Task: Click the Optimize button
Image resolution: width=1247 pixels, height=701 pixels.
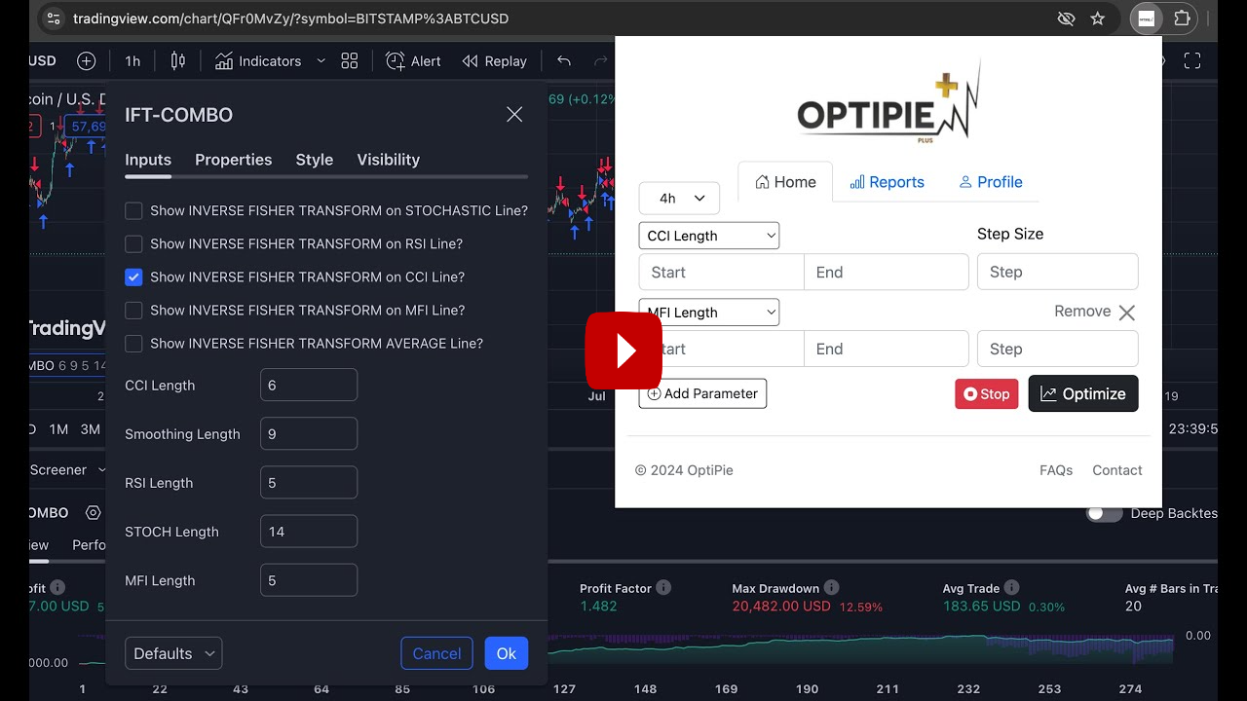Action: [1083, 393]
